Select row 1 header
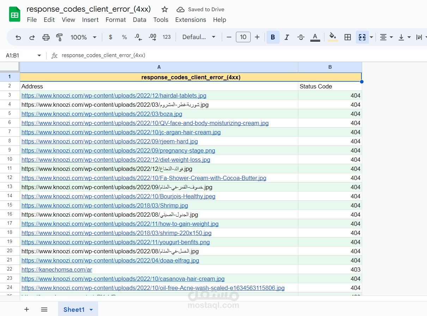This screenshot has width=427, height=316. pos(10,77)
